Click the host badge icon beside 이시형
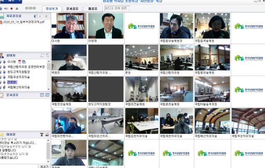 [x=20, y=62]
